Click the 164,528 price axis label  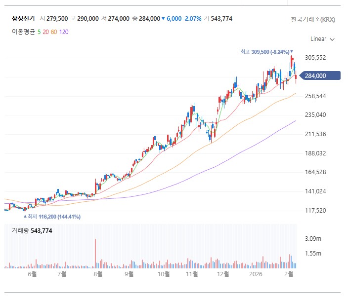point(315,172)
